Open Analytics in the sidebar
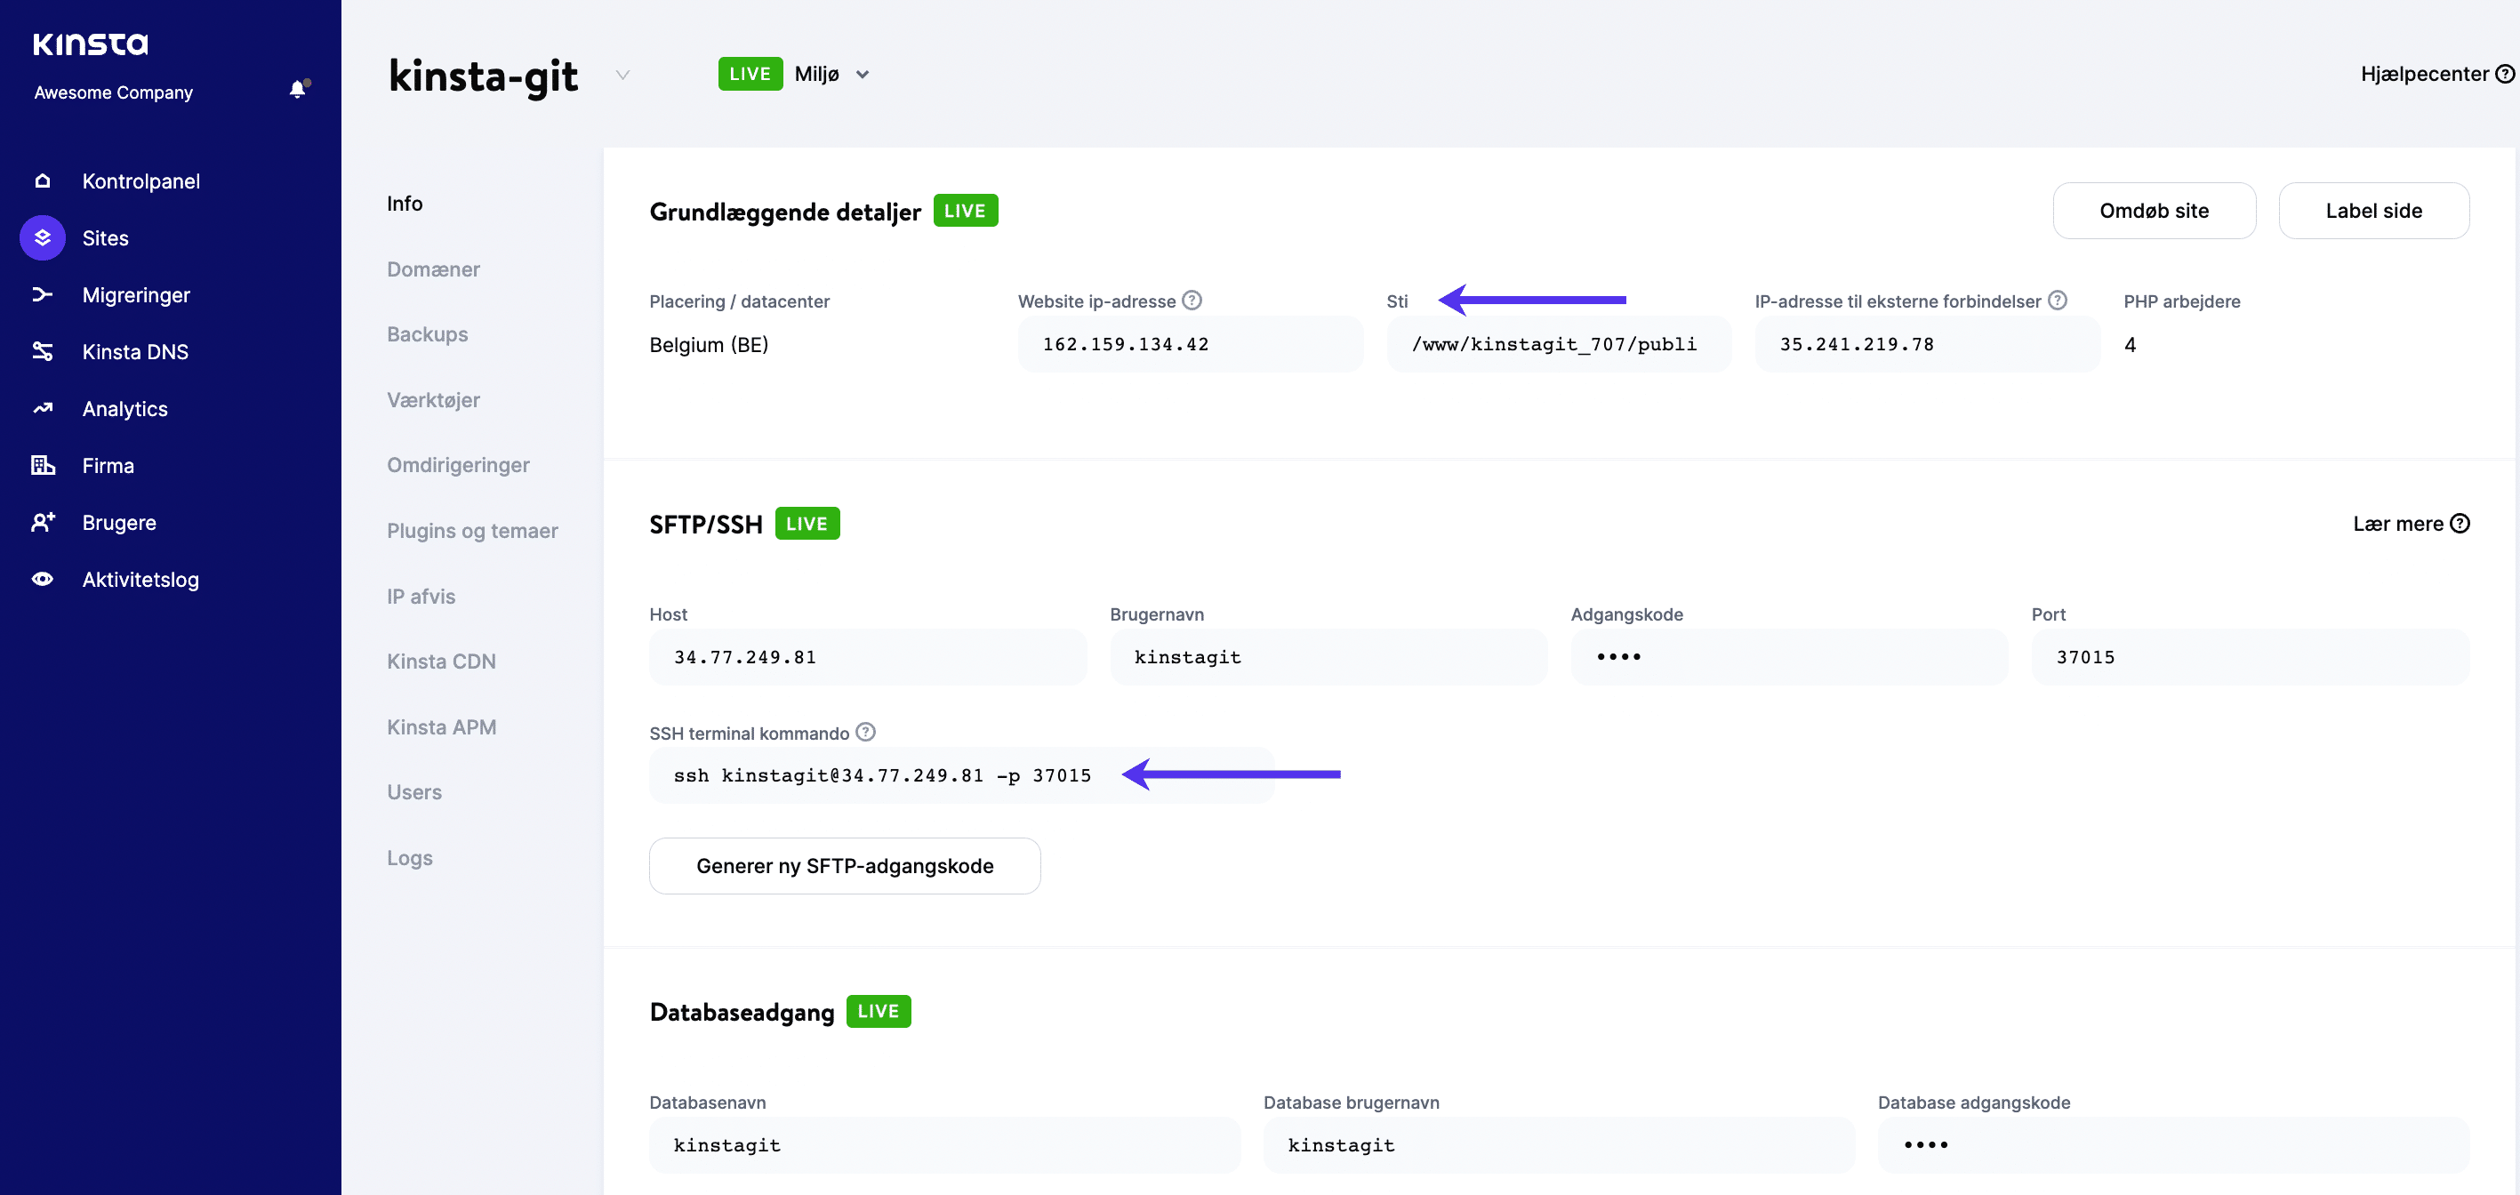The image size is (2520, 1195). [125, 409]
